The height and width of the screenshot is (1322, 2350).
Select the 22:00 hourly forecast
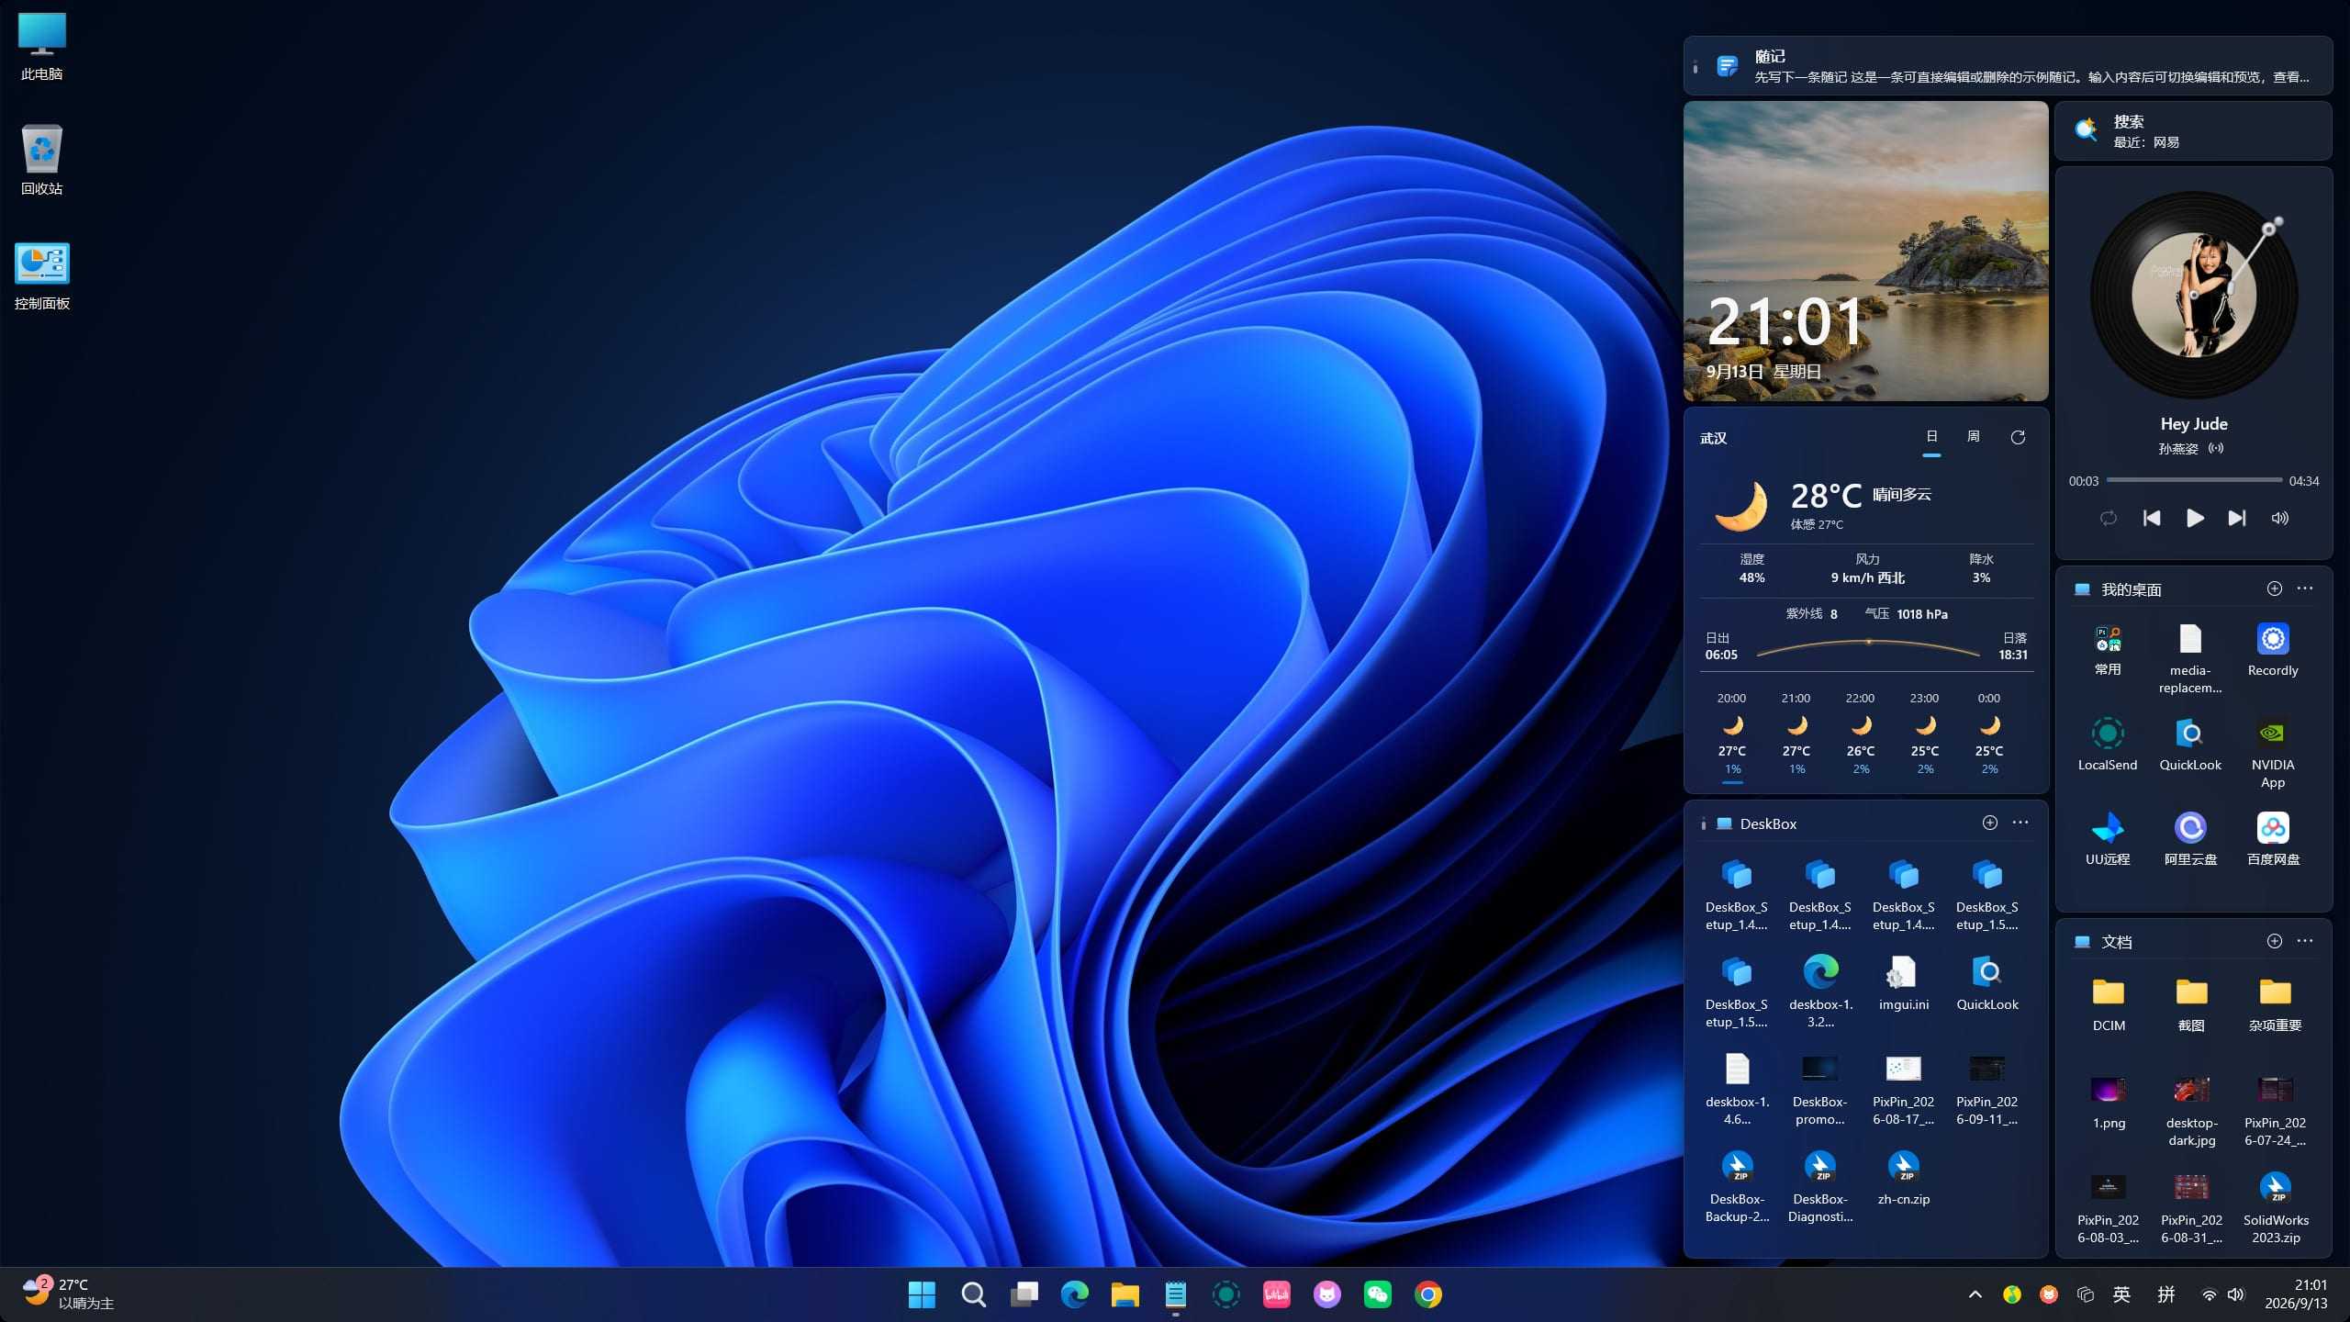click(1861, 734)
